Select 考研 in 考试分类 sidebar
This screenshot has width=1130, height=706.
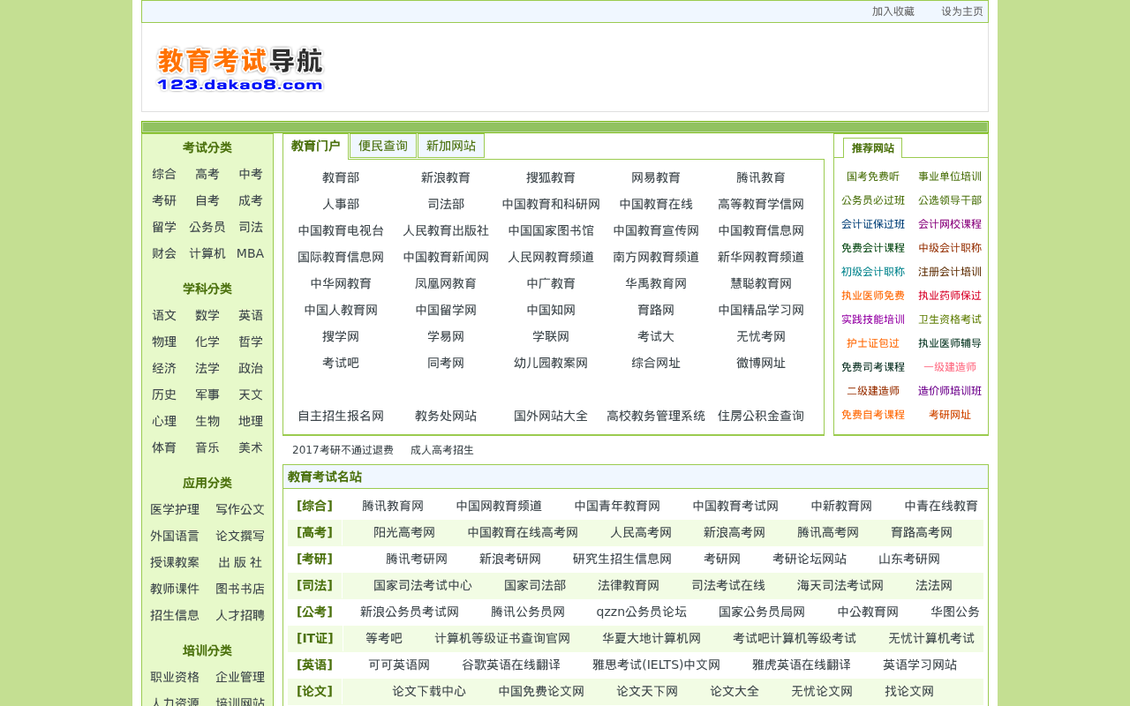point(164,201)
